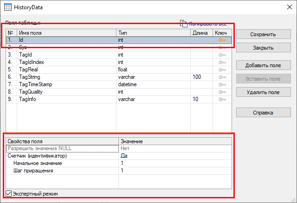
Task: Toggle key icon in the TagInfo row
Action: 222,99
